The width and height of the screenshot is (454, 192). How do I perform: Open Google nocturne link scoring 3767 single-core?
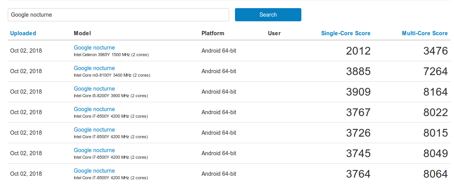click(x=94, y=109)
